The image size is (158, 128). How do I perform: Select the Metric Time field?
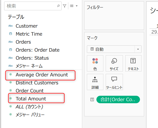(29, 34)
